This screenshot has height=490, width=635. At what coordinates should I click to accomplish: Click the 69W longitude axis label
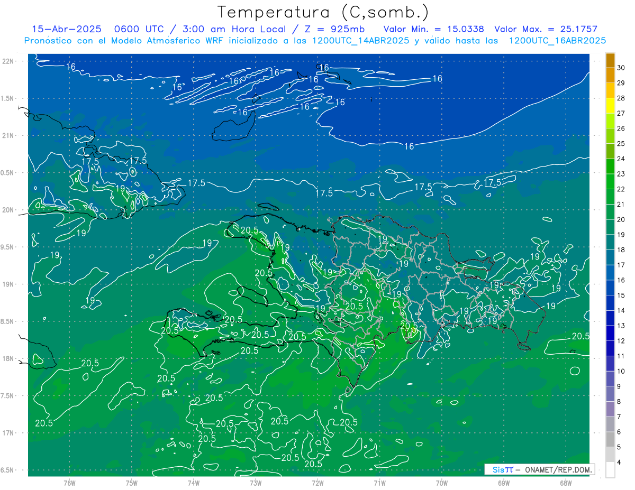[x=503, y=483]
